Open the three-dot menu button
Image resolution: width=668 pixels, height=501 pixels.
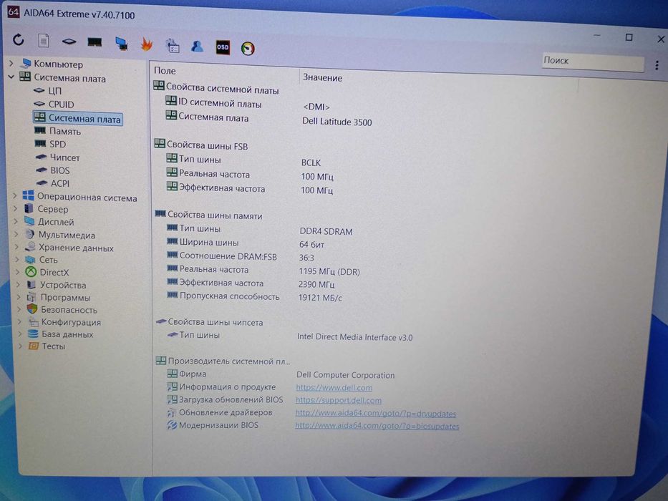pos(657,65)
